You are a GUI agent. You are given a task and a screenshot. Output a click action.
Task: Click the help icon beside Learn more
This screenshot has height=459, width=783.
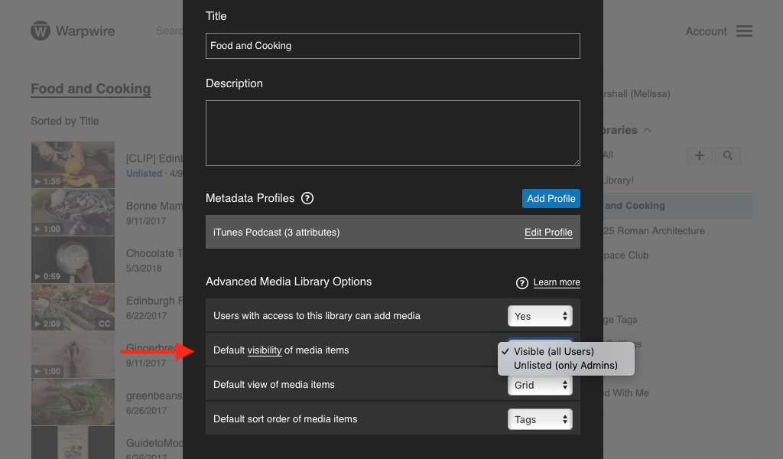(x=521, y=283)
